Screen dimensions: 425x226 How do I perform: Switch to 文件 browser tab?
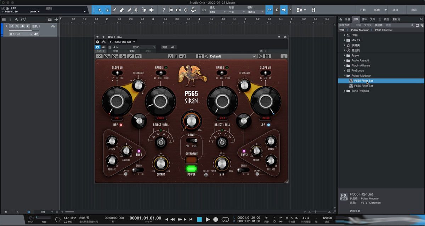[372, 19]
